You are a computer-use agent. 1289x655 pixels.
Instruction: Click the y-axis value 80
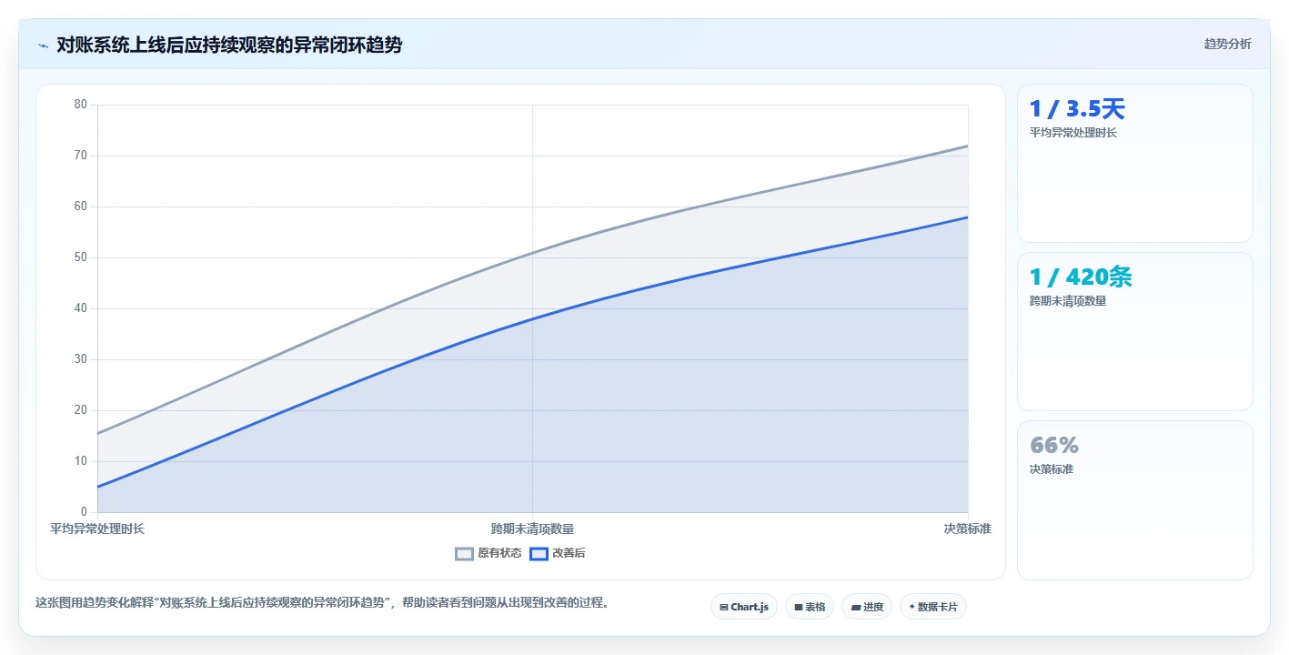(x=81, y=105)
